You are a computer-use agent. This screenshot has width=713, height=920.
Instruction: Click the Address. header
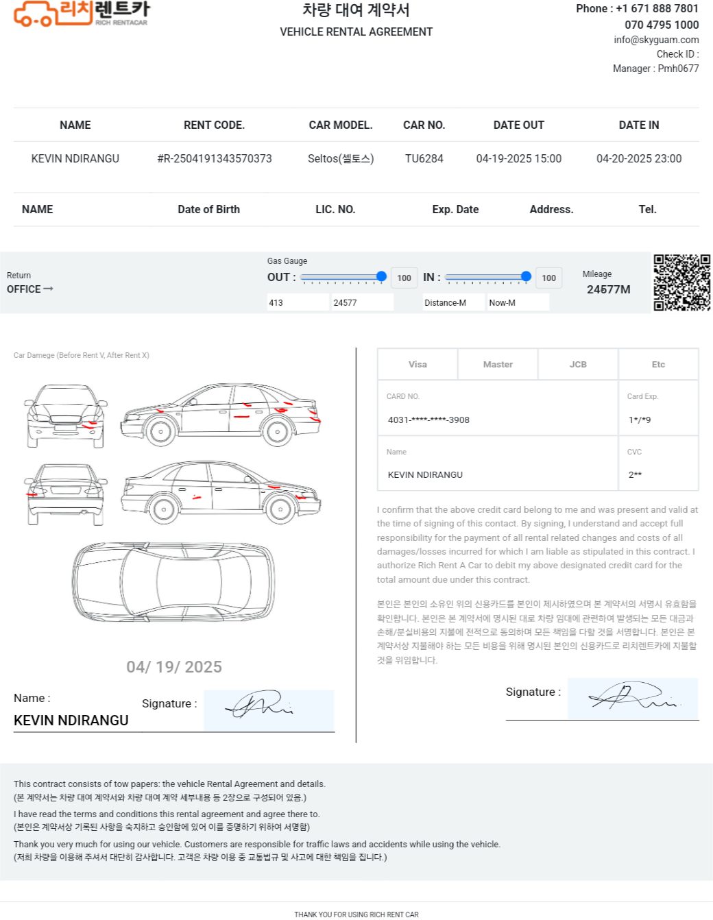pyautogui.click(x=552, y=209)
